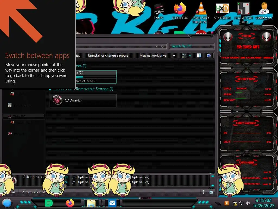Open the VM0Technic desktop shortcut

[264, 11]
